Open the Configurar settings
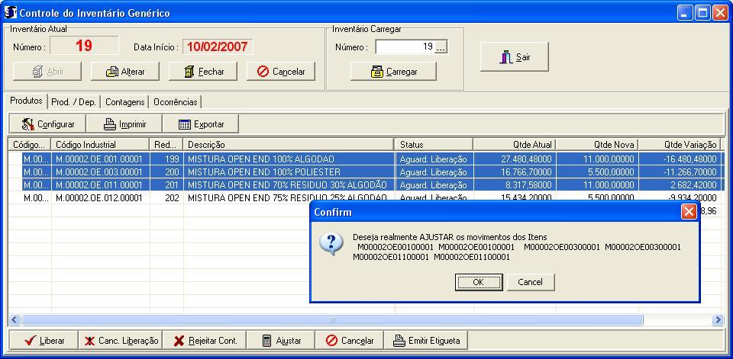The image size is (733, 359). click(47, 124)
